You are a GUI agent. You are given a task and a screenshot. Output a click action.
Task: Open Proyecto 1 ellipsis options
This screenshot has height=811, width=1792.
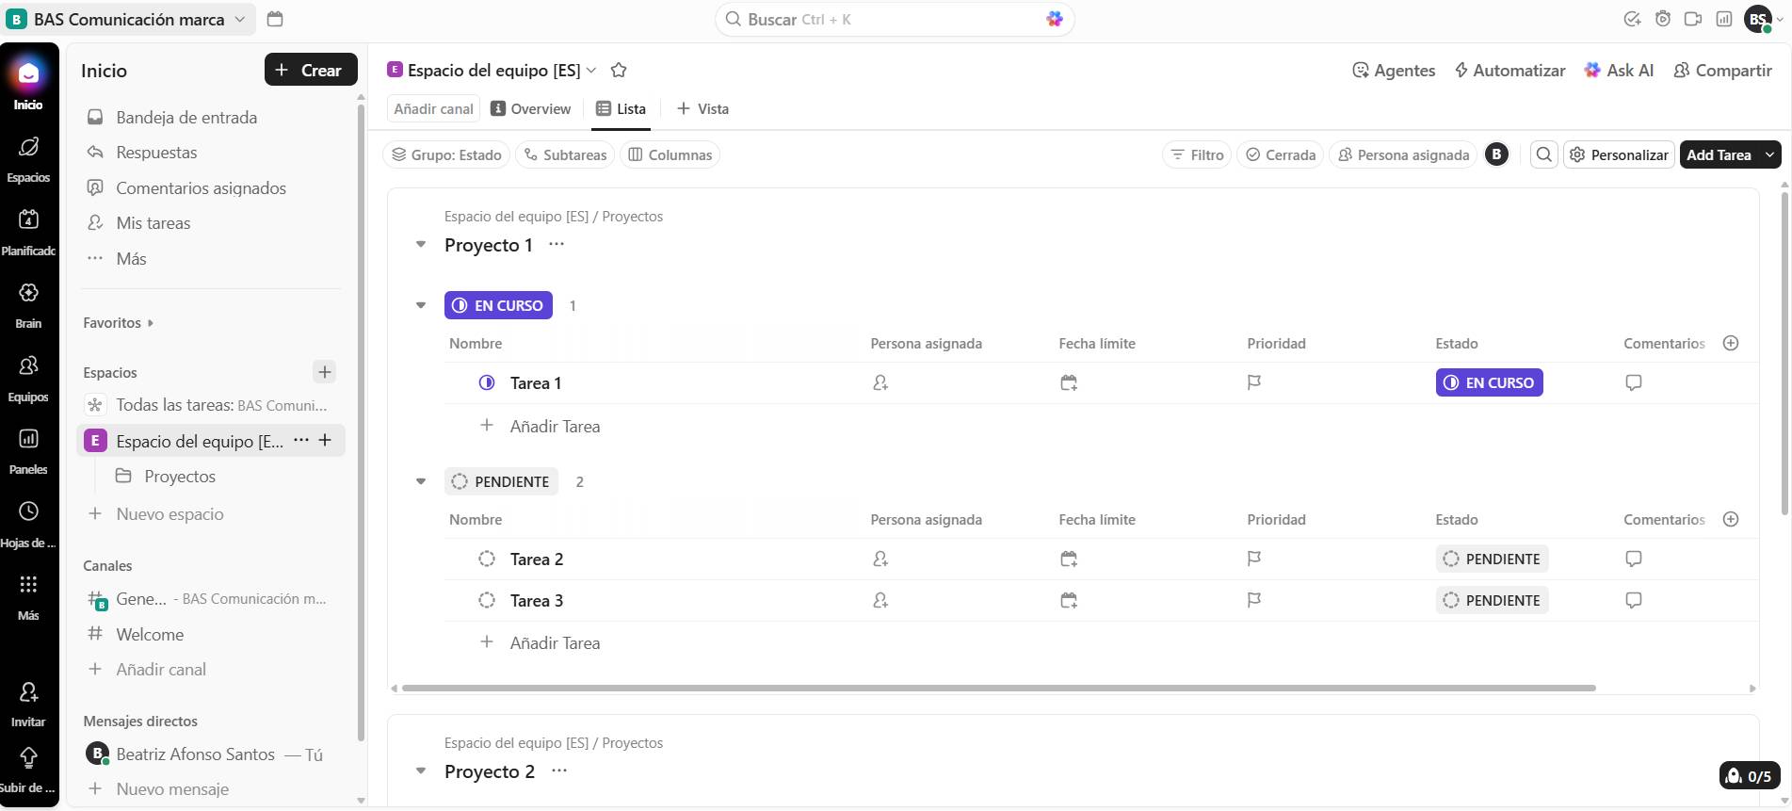[x=557, y=244]
